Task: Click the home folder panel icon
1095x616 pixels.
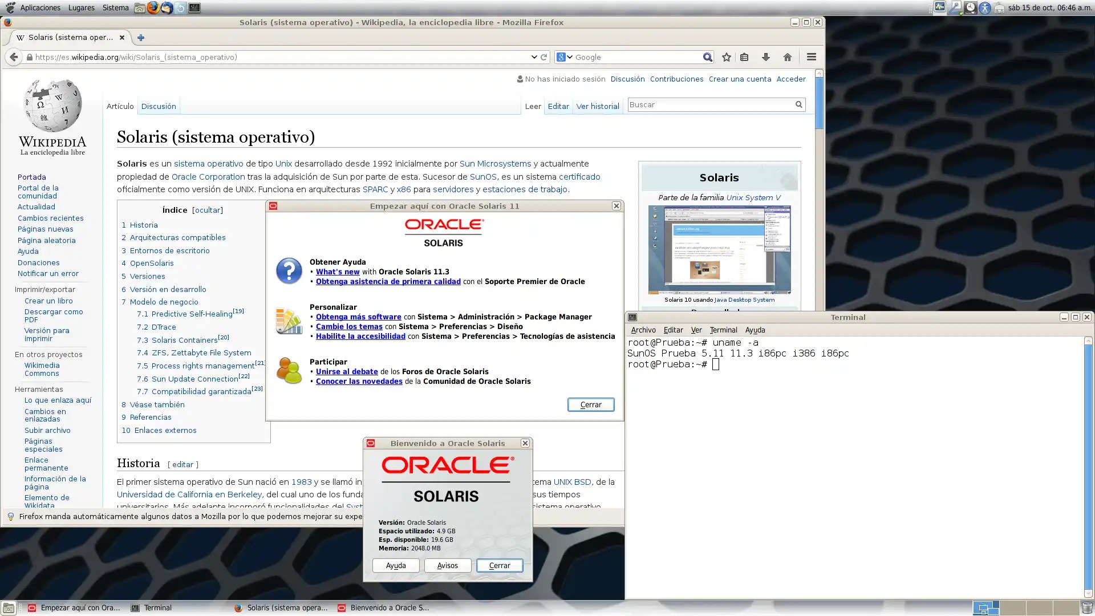Action: pyautogui.click(x=140, y=8)
